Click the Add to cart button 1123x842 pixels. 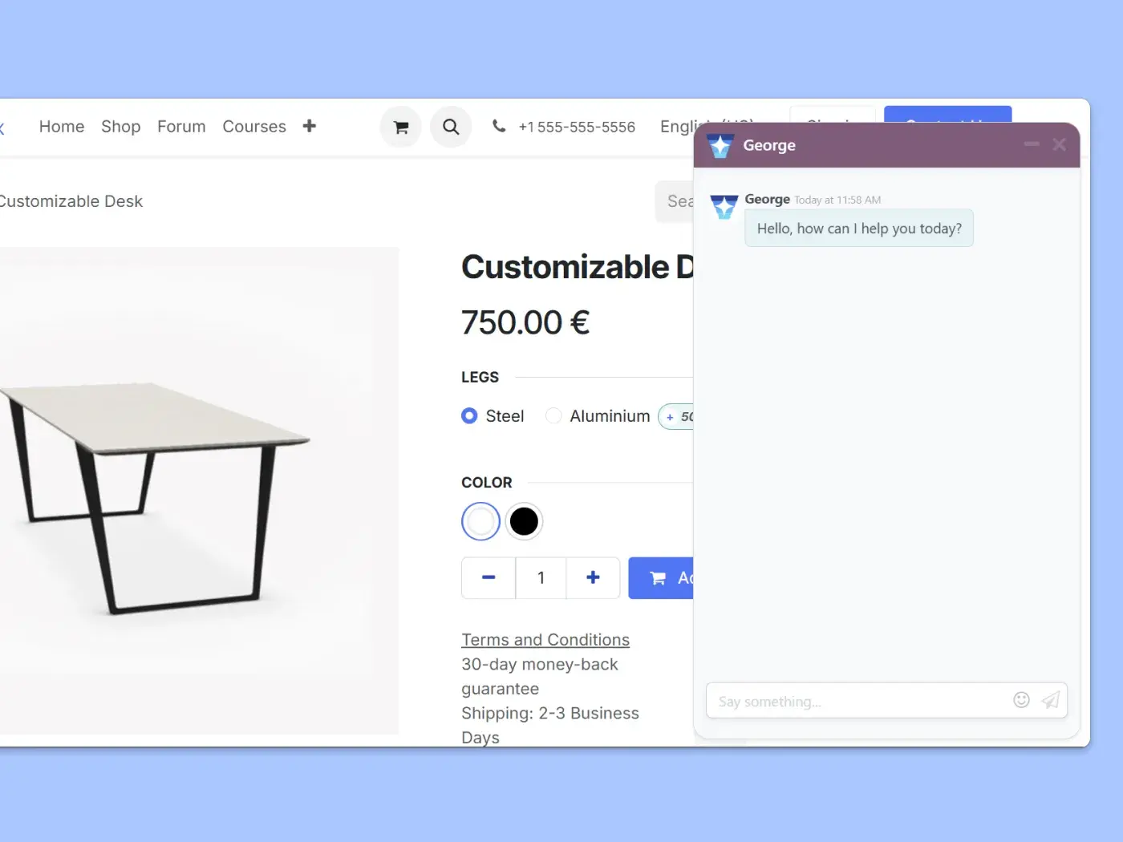tap(661, 577)
